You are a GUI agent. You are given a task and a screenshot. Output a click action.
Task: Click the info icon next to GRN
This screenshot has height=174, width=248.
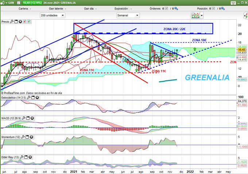19,3
